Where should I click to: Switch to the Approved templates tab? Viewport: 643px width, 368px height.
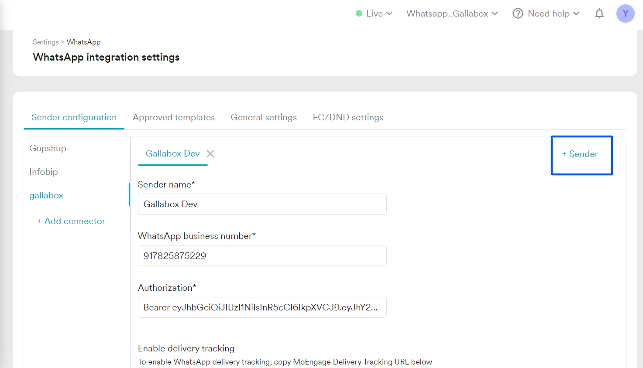pyautogui.click(x=174, y=117)
